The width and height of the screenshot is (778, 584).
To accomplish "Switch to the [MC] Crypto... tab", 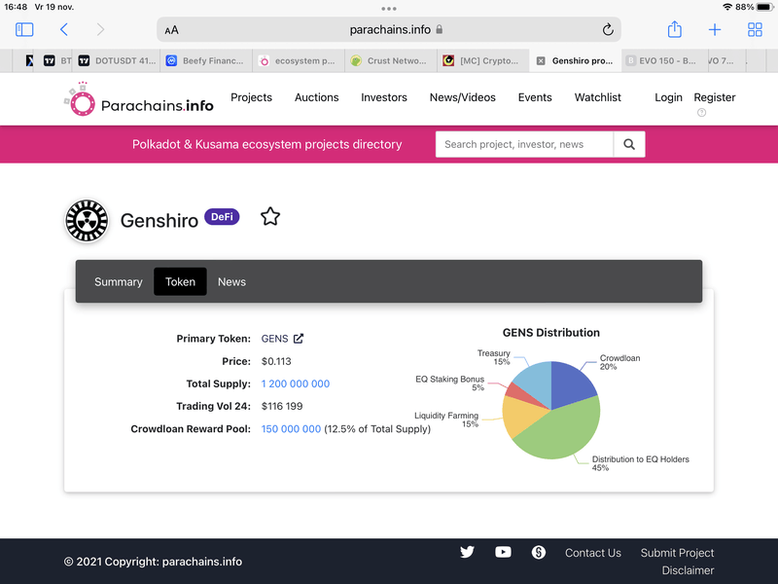I will coord(482,60).
